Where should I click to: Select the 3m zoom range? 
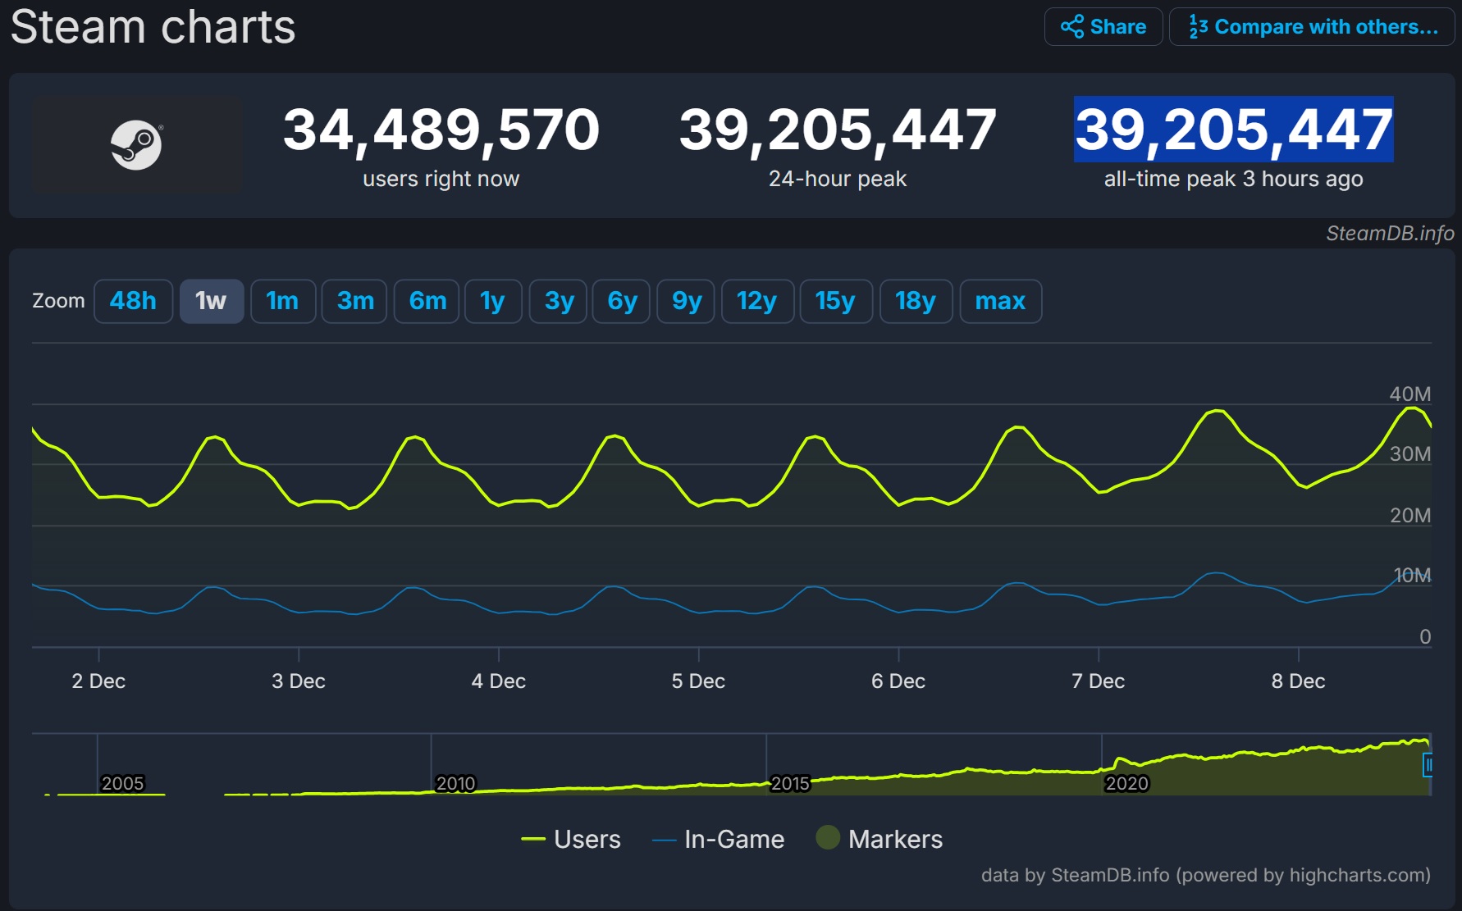(354, 301)
